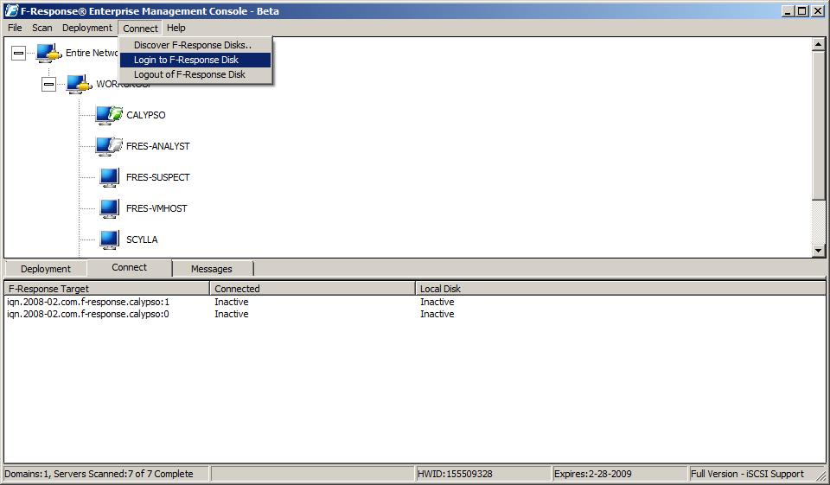This screenshot has height=485, width=830.
Task: Select the FRES-VMHOST tree item label
Action: (156, 208)
